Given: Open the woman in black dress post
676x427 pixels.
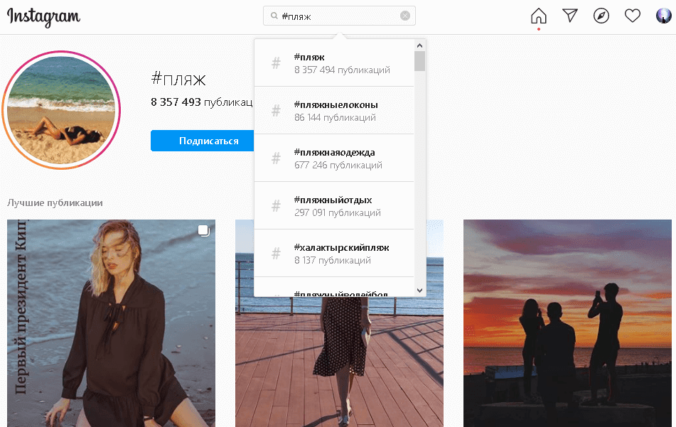Looking at the screenshot, I should click(x=111, y=323).
